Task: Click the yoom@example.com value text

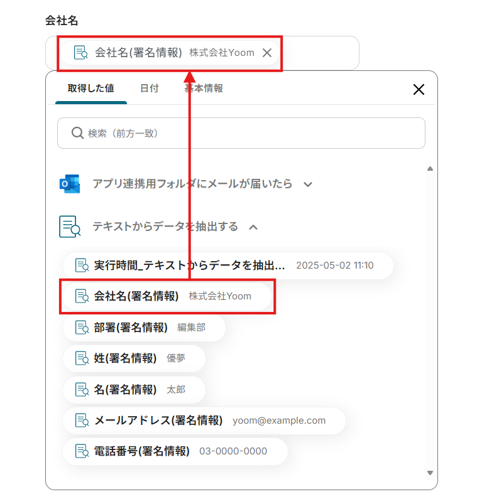Action: (x=279, y=421)
